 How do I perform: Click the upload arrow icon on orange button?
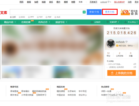click(x=112, y=73)
